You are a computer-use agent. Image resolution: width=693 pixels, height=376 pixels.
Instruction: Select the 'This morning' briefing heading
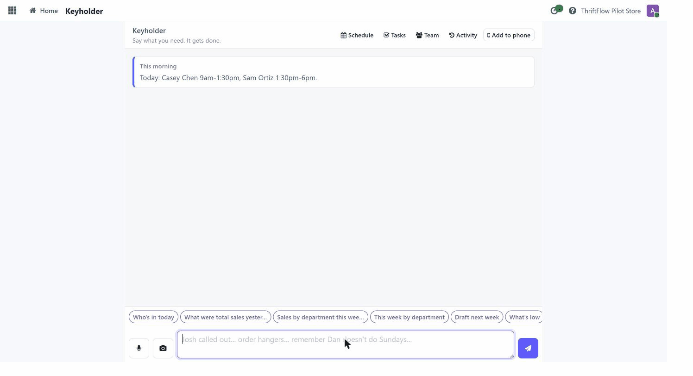point(158,66)
